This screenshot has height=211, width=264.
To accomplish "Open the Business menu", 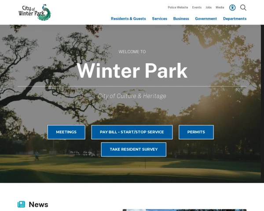I will pos(181,18).
